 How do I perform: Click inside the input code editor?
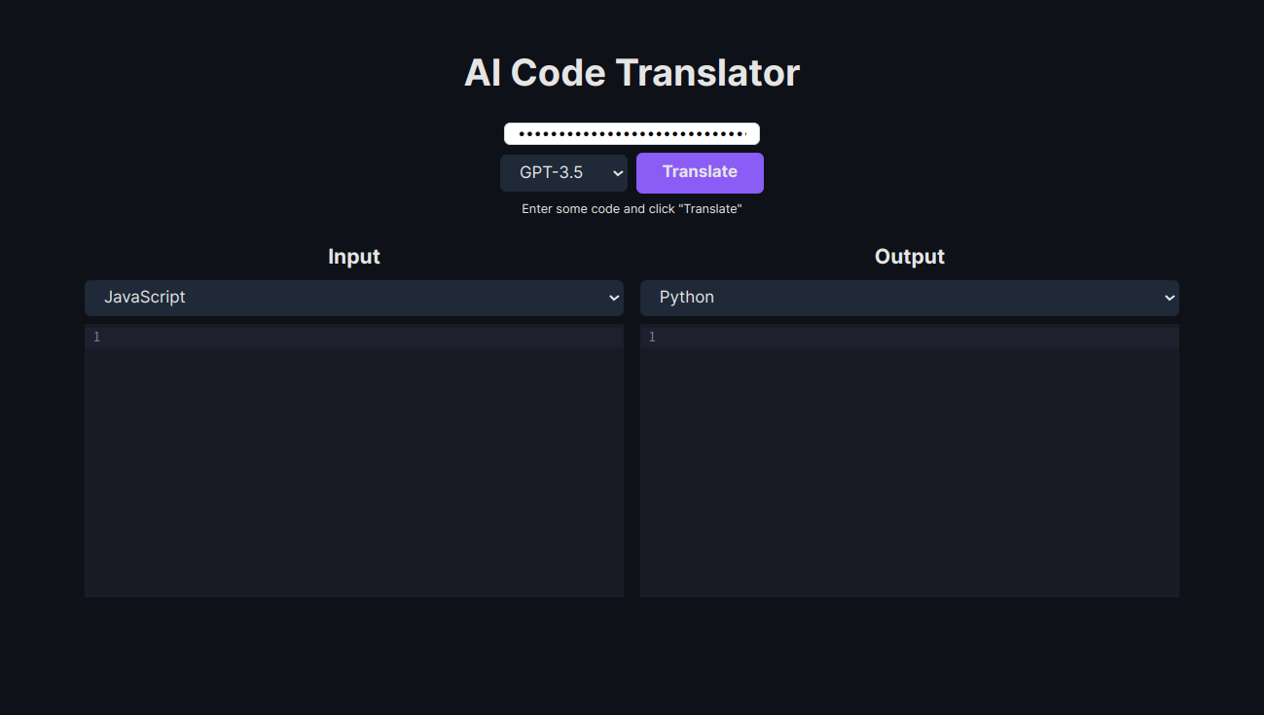(x=360, y=438)
